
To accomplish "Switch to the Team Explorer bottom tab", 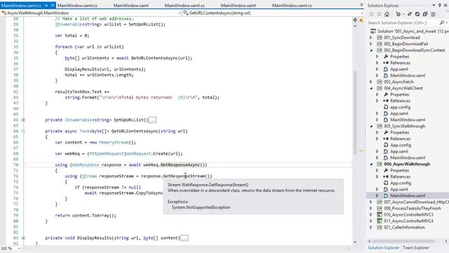I will coord(416,247).
